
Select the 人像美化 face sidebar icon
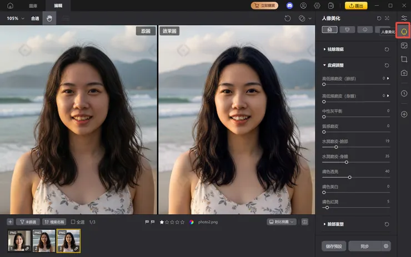[404, 32]
